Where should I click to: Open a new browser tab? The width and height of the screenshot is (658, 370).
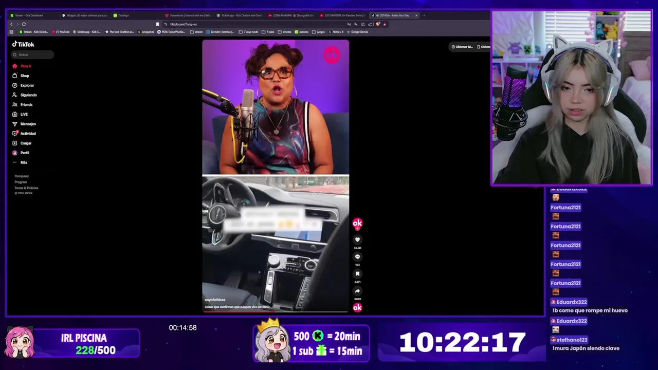[x=424, y=15]
